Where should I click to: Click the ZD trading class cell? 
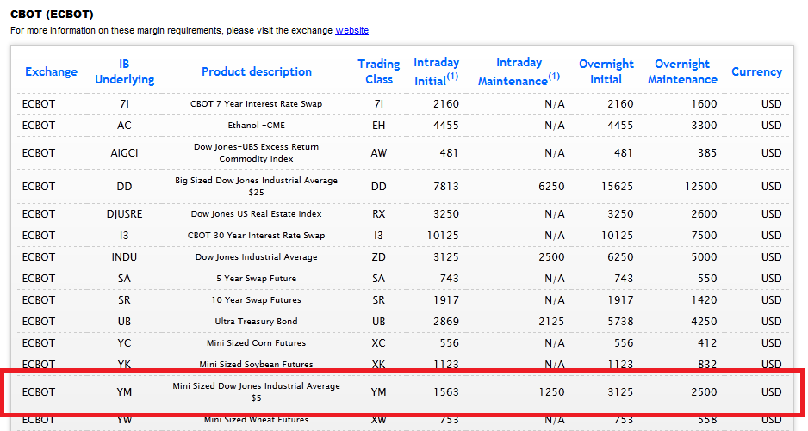tap(379, 257)
